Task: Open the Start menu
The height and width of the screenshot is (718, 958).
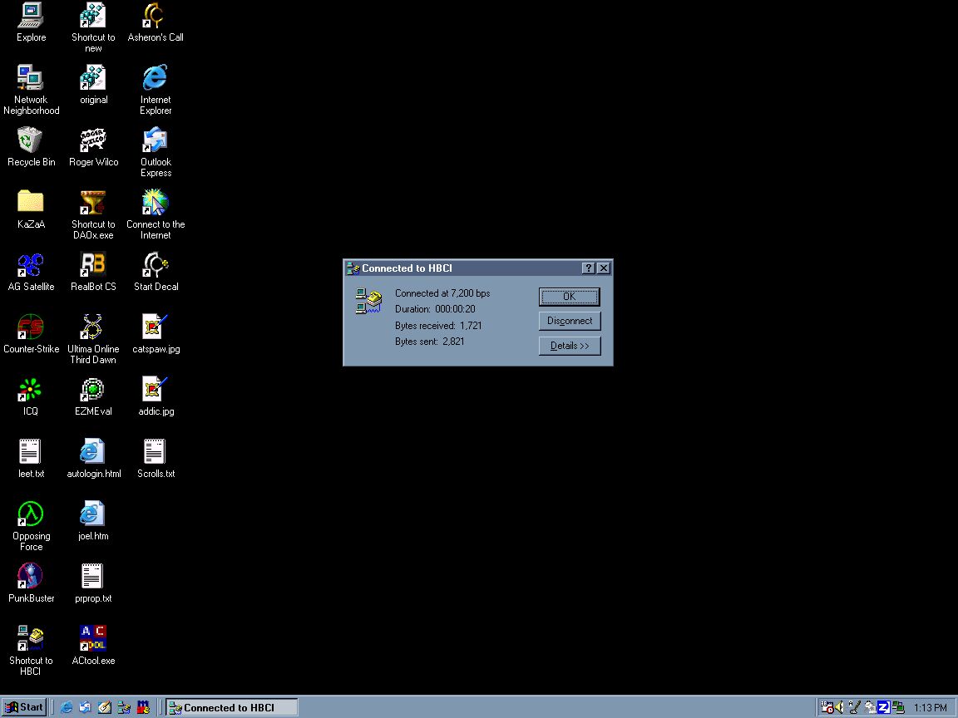Action: click(x=23, y=708)
